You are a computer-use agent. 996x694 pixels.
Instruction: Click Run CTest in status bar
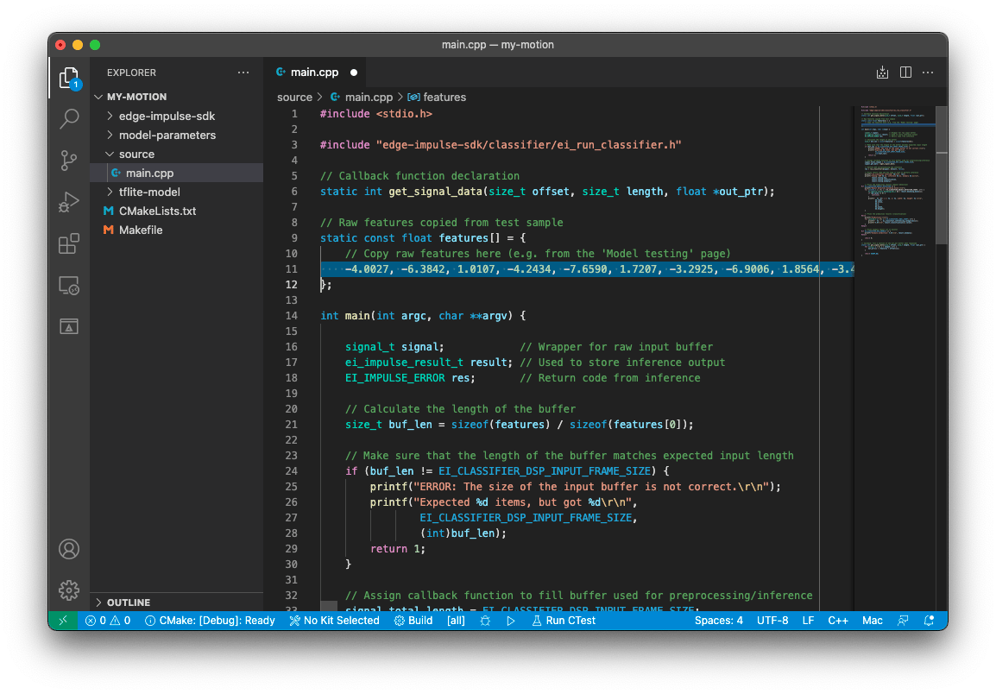pyautogui.click(x=564, y=621)
